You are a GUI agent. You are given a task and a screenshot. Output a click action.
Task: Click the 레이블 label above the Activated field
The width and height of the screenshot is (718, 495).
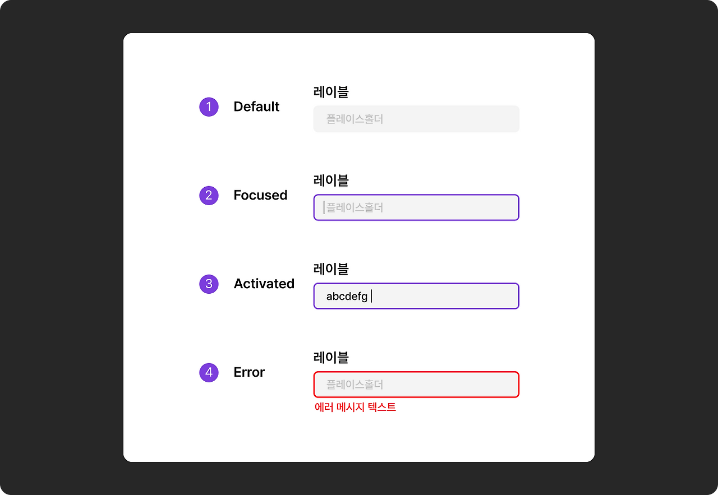(x=330, y=269)
